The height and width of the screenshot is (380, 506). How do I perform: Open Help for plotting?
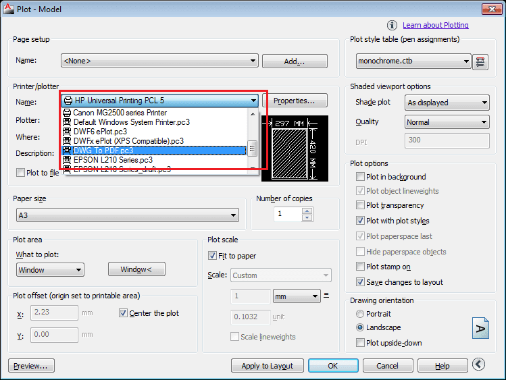click(442, 366)
